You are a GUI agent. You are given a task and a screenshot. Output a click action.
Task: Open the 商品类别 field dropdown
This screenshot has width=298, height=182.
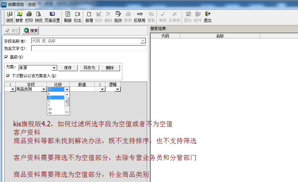click(44, 89)
